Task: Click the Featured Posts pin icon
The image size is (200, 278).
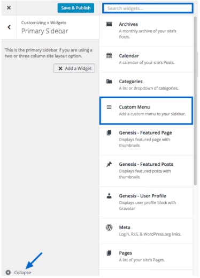Action: coord(109,164)
